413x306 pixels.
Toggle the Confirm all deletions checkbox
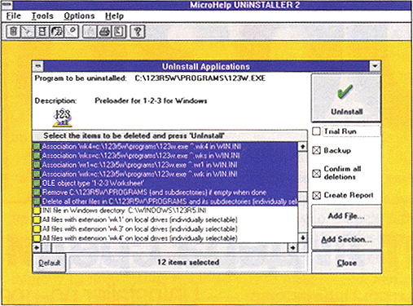point(316,173)
